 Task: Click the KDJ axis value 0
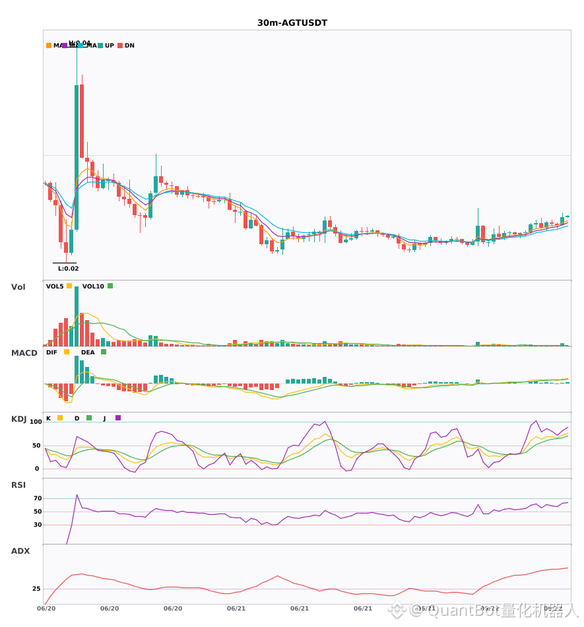point(37,469)
